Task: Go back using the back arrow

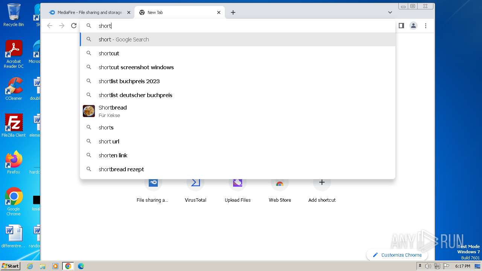Action: pos(50,26)
